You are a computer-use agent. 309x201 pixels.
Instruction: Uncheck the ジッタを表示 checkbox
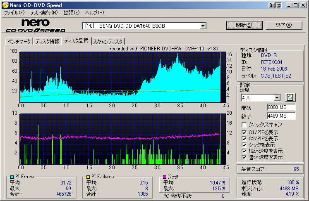244,145
